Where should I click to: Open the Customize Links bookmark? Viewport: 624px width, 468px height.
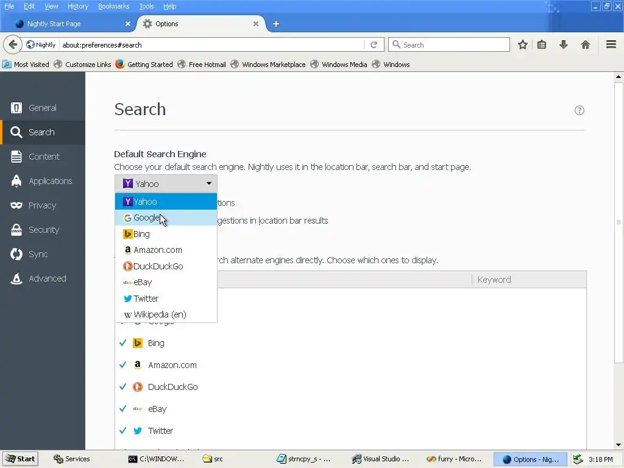[x=83, y=65]
